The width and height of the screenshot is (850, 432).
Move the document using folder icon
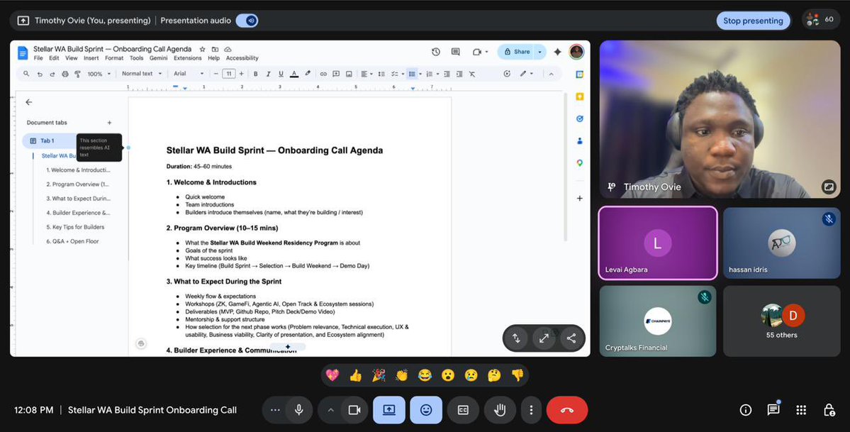(x=216, y=49)
